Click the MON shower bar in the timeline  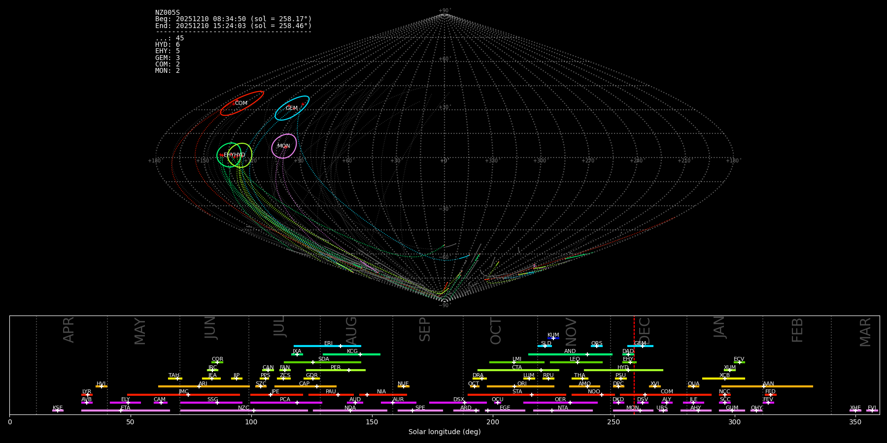click(633, 411)
